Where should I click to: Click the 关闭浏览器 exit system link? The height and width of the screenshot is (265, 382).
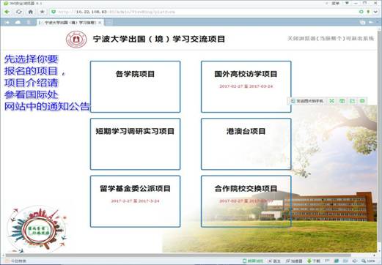(x=331, y=39)
